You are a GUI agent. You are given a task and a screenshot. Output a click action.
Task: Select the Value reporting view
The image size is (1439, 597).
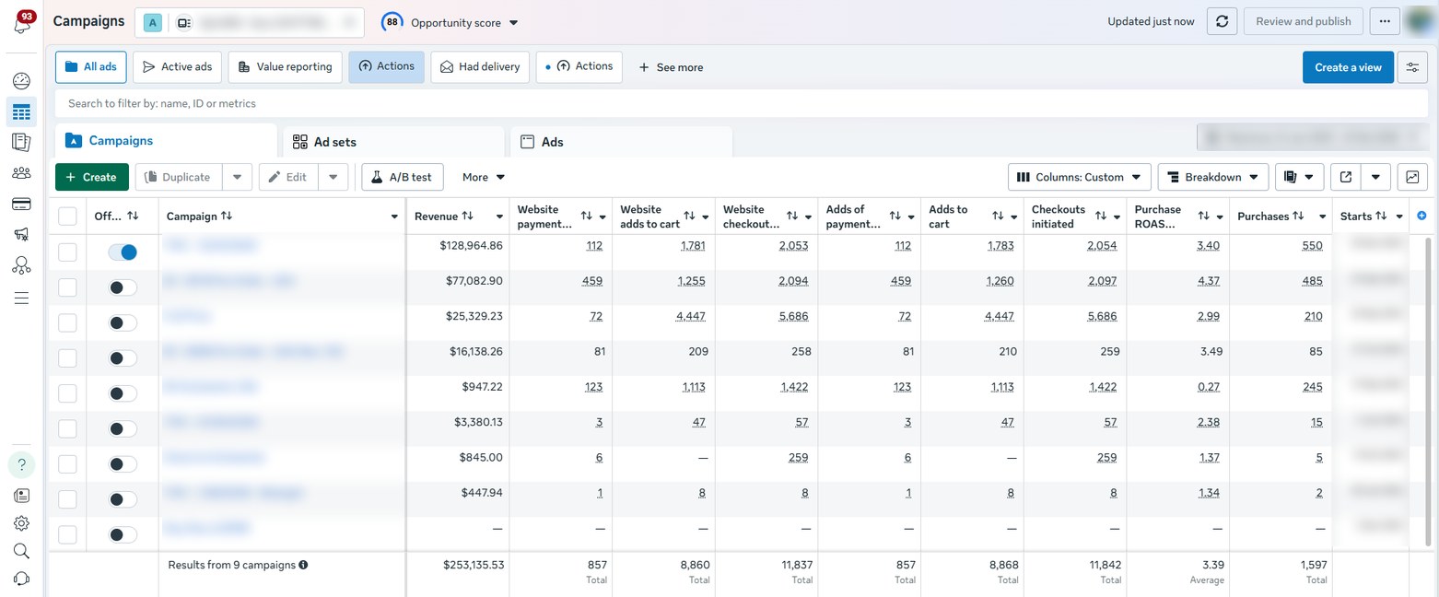pyautogui.click(x=286, y=67)
